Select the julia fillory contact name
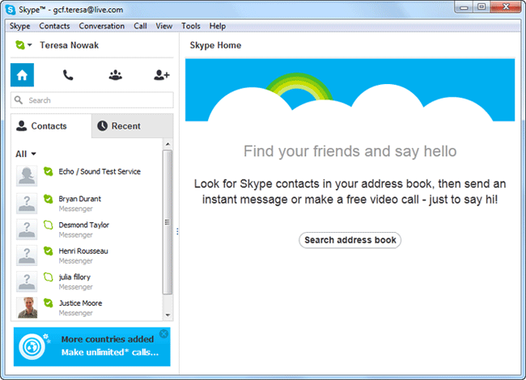 pyautogui.click(x=74, y=277)
